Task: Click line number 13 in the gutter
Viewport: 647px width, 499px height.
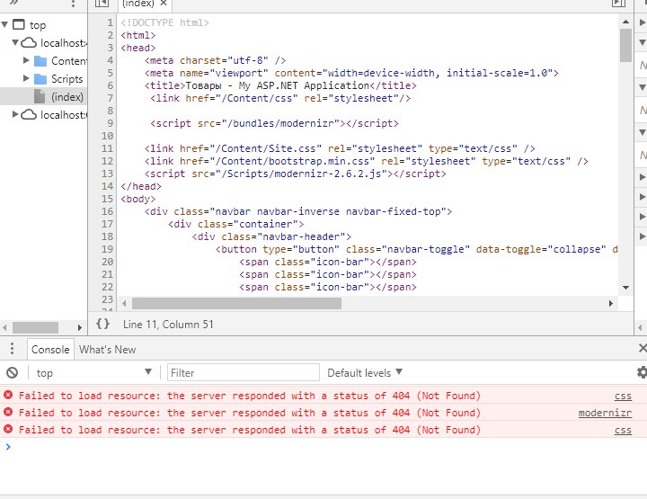Action: (x=107, y=174)
